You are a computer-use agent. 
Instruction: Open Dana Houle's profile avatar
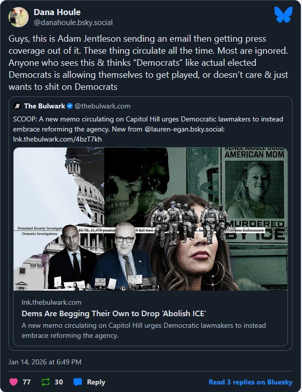pos(19,17)
